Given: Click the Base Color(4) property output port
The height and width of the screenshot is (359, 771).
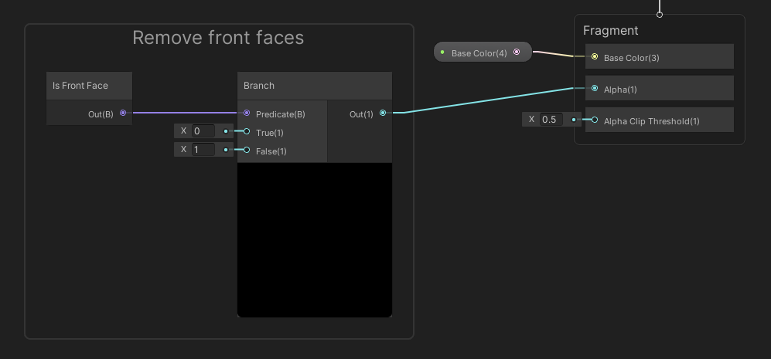Looking at the screenshot, I should (517, 52).
